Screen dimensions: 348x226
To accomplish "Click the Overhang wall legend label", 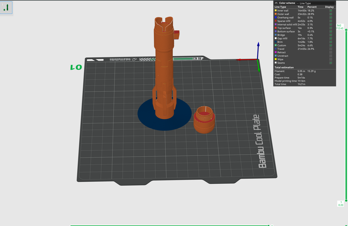I will (285, 18).
